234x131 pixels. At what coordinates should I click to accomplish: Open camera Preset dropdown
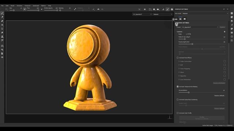[200, 27]
